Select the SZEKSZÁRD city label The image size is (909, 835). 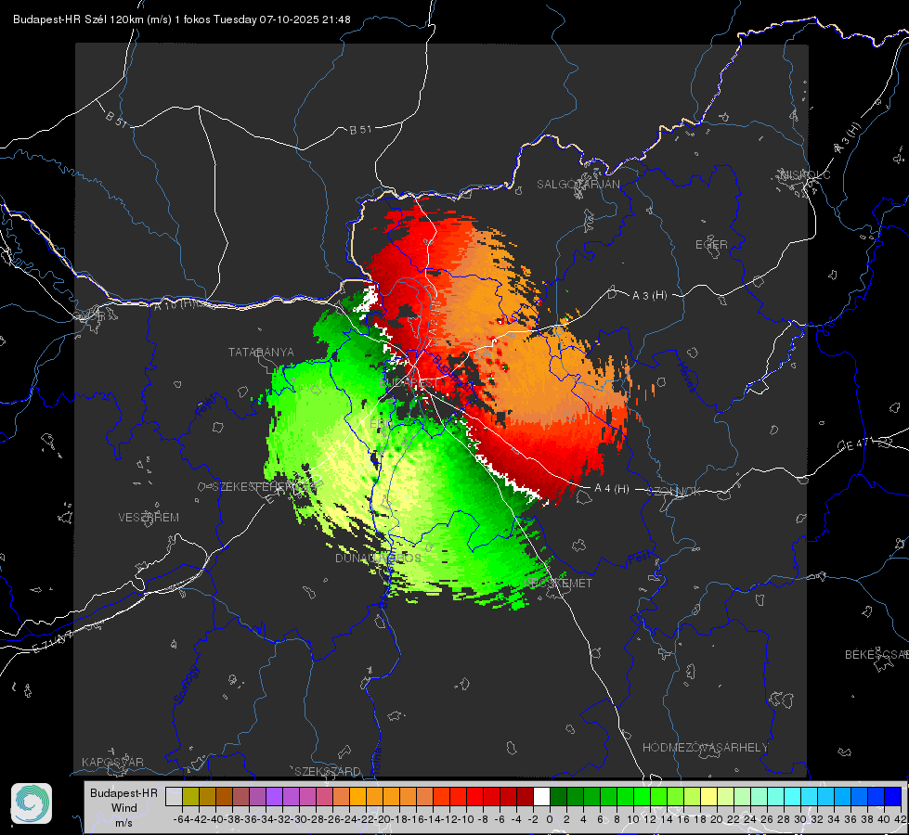(x=328, y=771)
